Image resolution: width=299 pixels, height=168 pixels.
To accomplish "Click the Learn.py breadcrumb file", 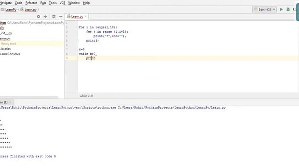I will tap(28, 9).
